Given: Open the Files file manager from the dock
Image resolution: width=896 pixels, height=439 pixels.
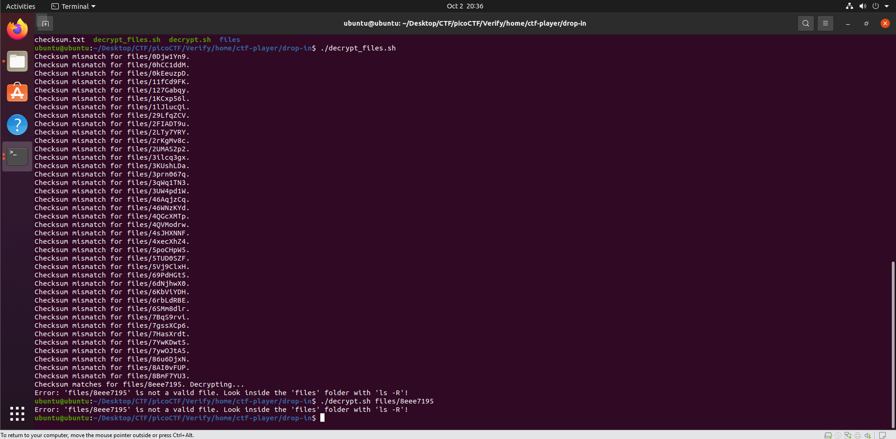Looking at the screenshot, I should click(x=17, y=61).
